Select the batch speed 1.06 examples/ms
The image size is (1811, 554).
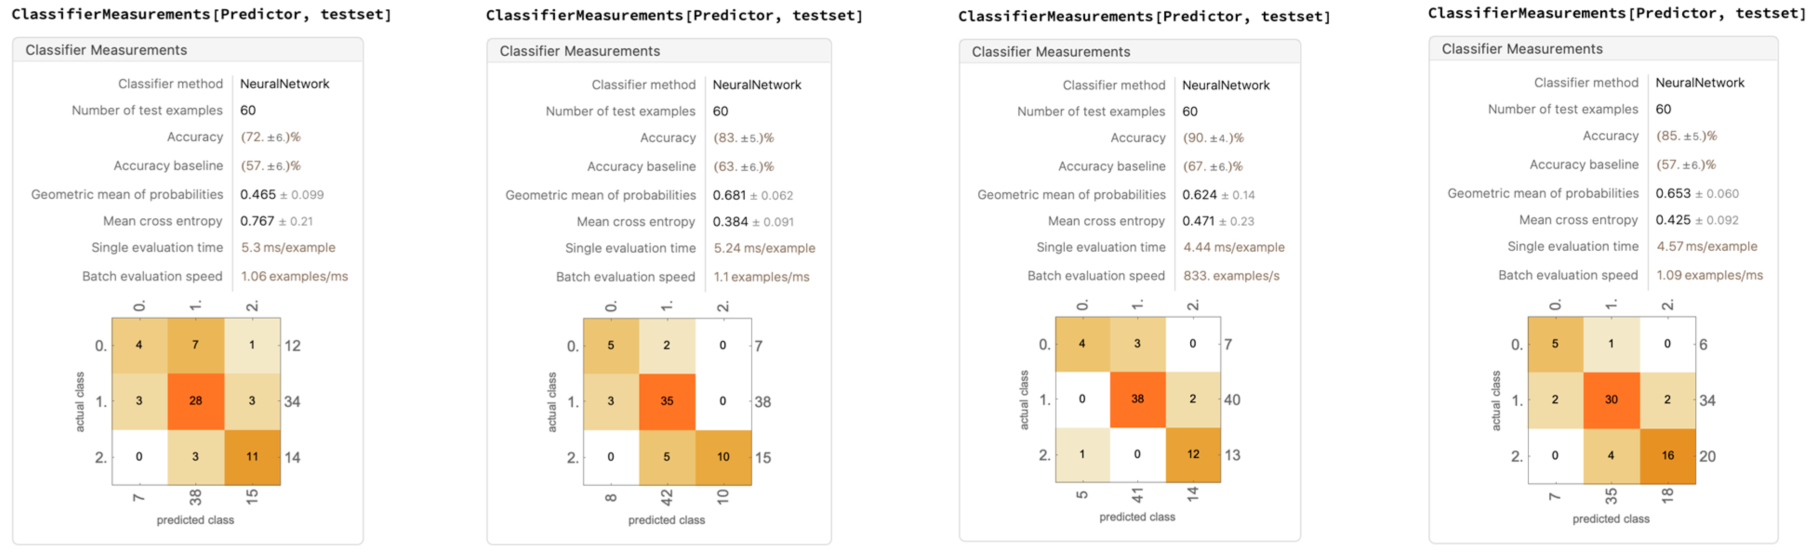(294, 277)
